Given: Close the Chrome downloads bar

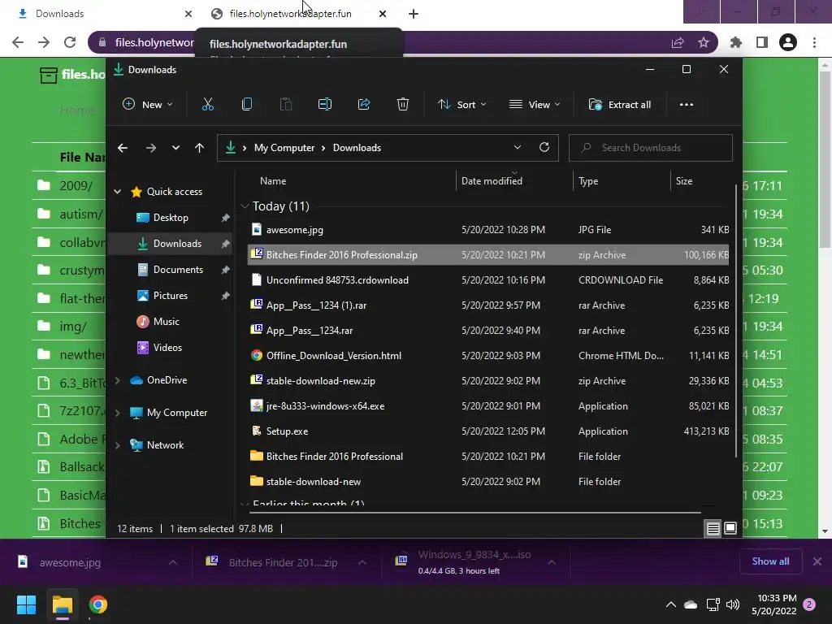Looking at the screenshot, I should (x=817, y=561).
